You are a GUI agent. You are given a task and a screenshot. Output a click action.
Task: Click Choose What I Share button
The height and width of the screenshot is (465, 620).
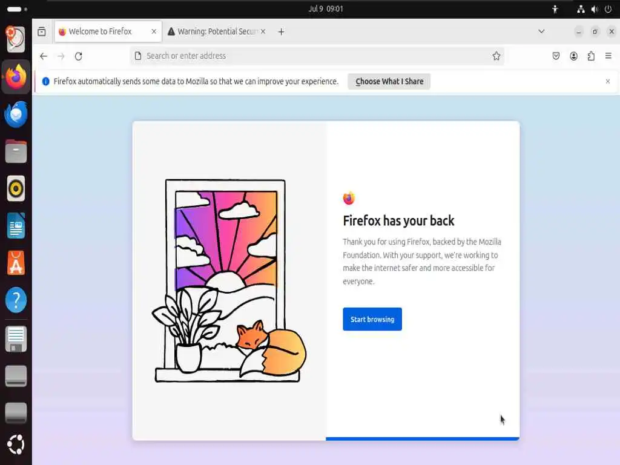[x=389, y=82]
